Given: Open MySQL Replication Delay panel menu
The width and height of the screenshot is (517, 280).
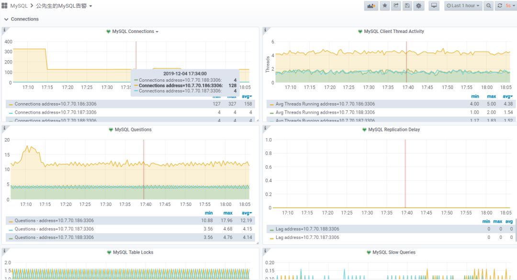Looking at the screenshot, I should point(394,129).
